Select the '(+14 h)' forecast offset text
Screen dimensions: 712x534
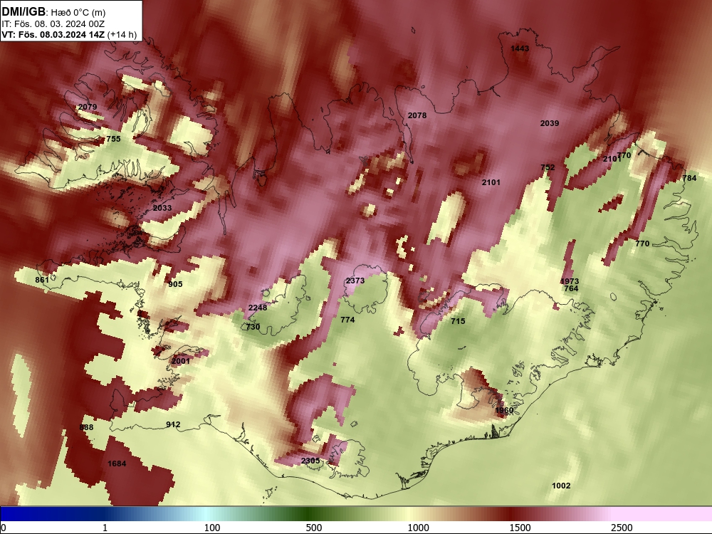[122, 35]
